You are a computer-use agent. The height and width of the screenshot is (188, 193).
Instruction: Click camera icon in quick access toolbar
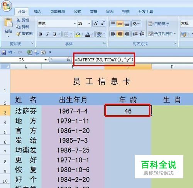click(43, 53)
